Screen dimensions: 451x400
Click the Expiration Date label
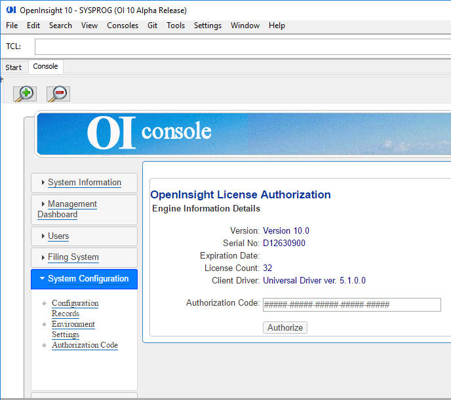pyautogui.click(x=230, y=255)
